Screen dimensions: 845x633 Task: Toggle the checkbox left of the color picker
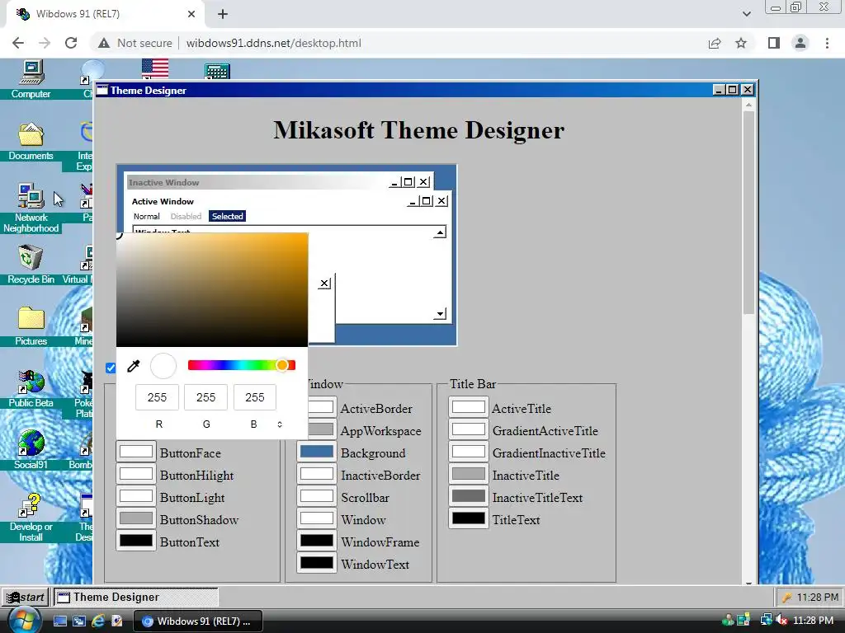tap(111, 368)
